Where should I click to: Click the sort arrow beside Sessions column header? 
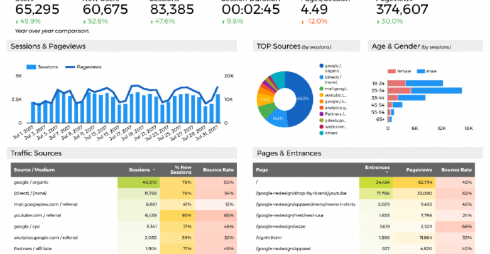(x=154, y=170)
